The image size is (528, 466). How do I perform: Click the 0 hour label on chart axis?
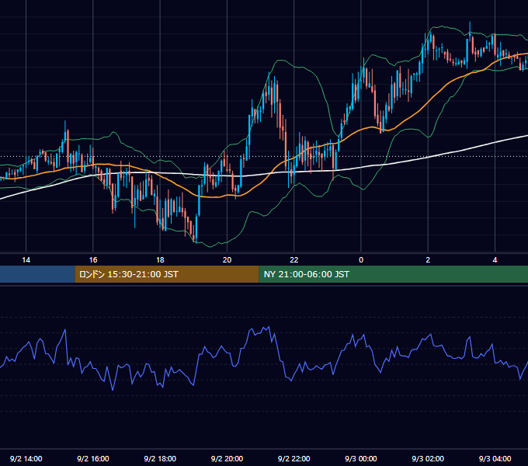point(361,260)
